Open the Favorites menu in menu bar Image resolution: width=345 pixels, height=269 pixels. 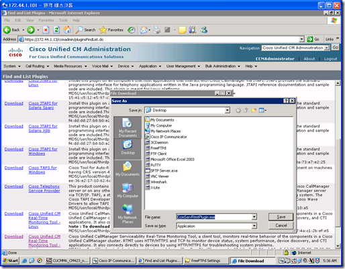pyautogui.click(x=46, y=20)
